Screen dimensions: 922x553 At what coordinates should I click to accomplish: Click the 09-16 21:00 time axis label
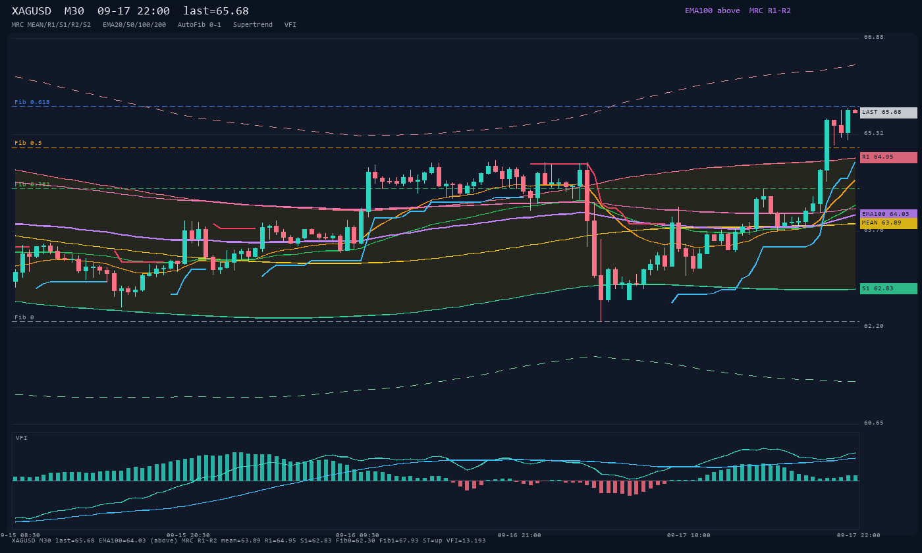[x=520, y=535]
